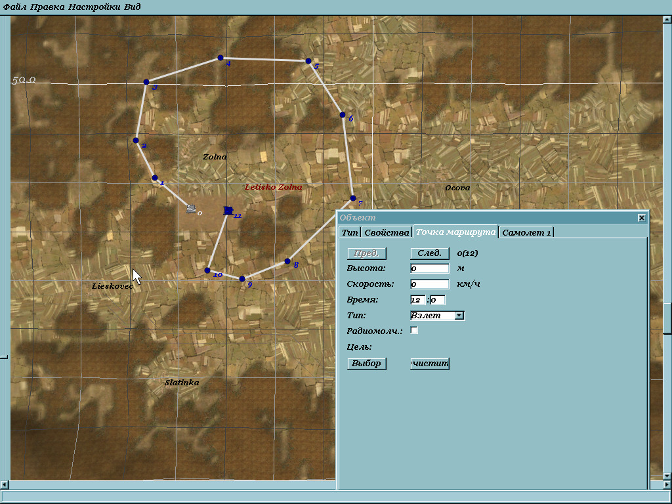Select landing waypoint 11 square marker

[228, 211]
